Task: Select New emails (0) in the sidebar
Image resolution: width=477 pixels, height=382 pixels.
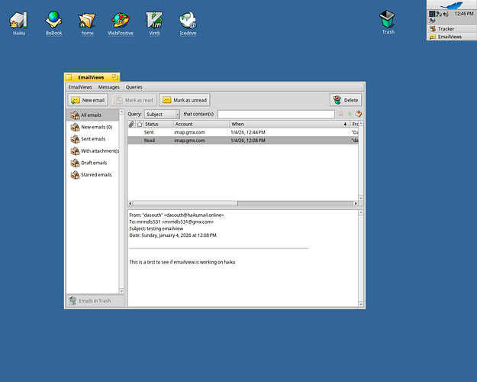Action: (x=92, y=127)
